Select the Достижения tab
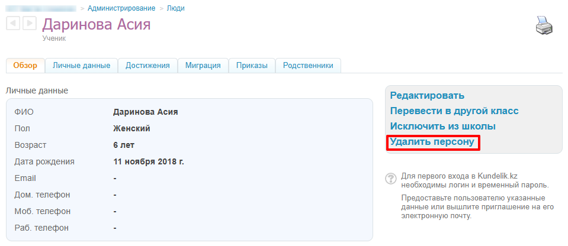The image size is (568, 246). pos(147,66)
